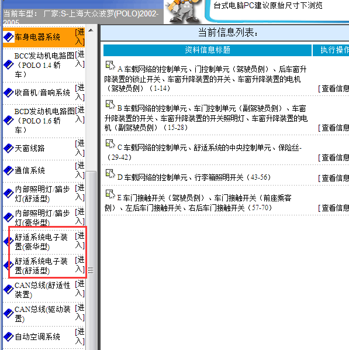Enter 舒适系统电子装置(豪华型) category
Viewport: 349px width, 350px height.
[x=80, y=241]
